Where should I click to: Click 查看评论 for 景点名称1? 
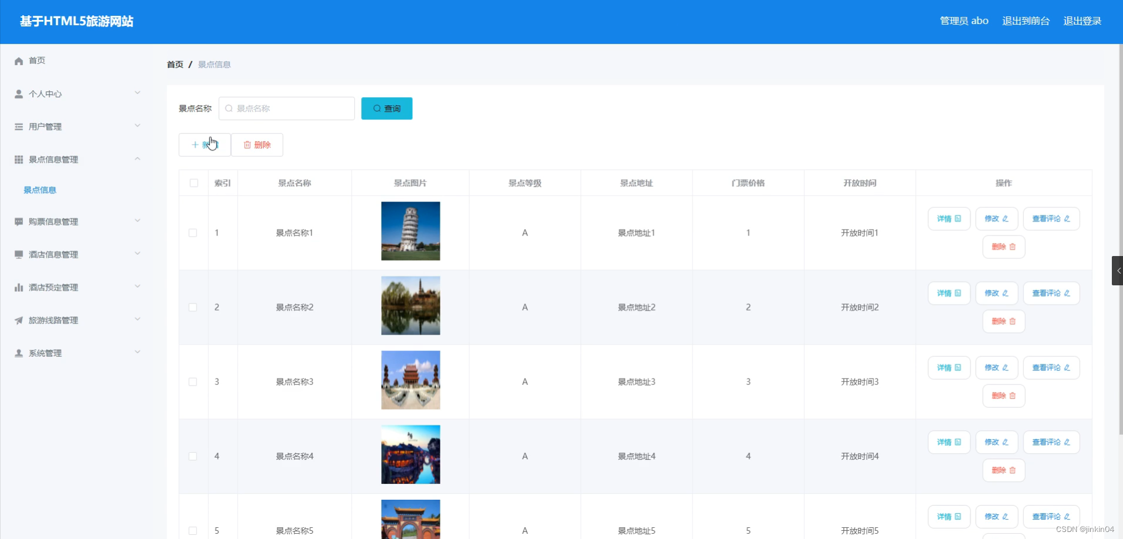[x=1051, y=219]
